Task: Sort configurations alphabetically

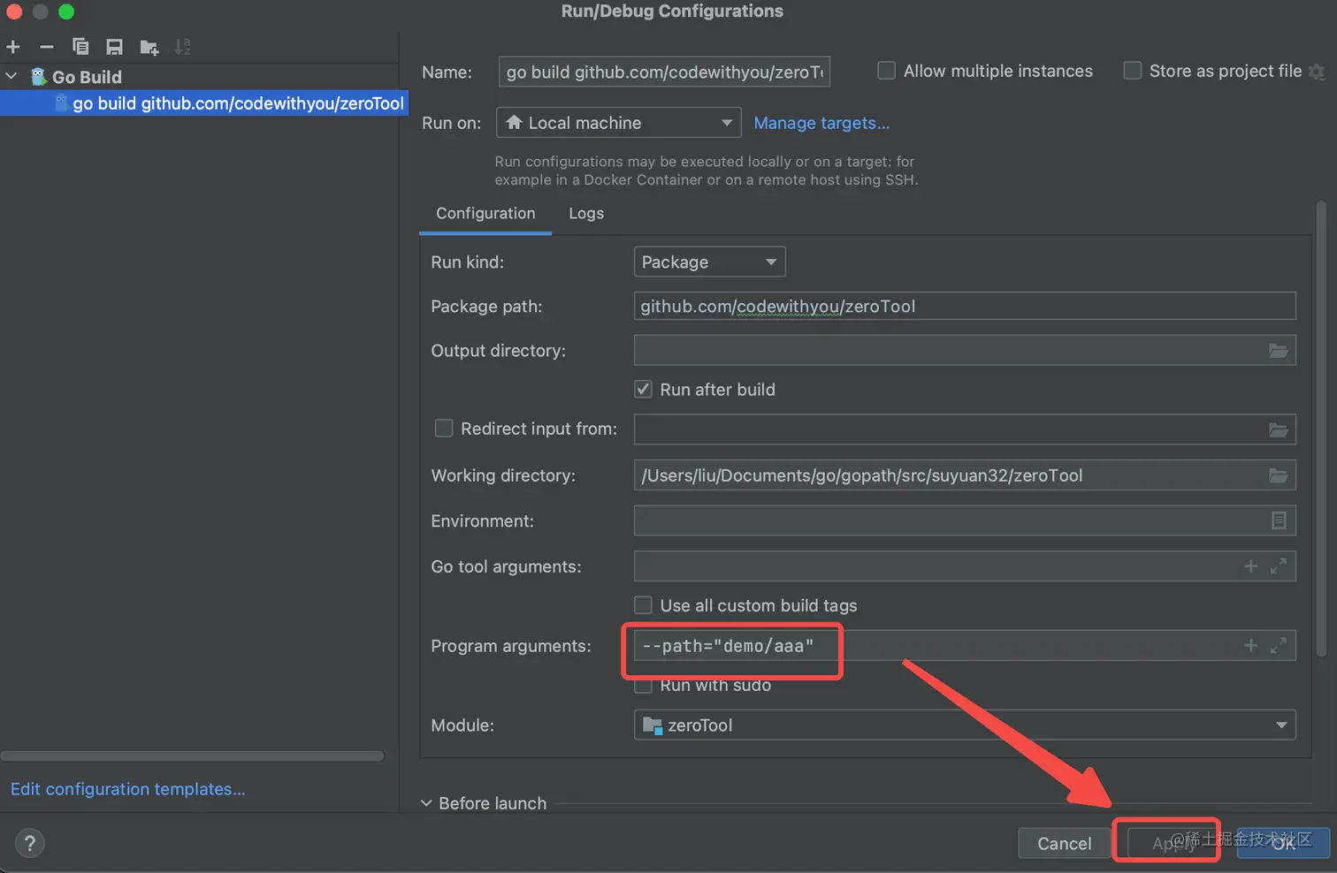Action: (182, 47)
